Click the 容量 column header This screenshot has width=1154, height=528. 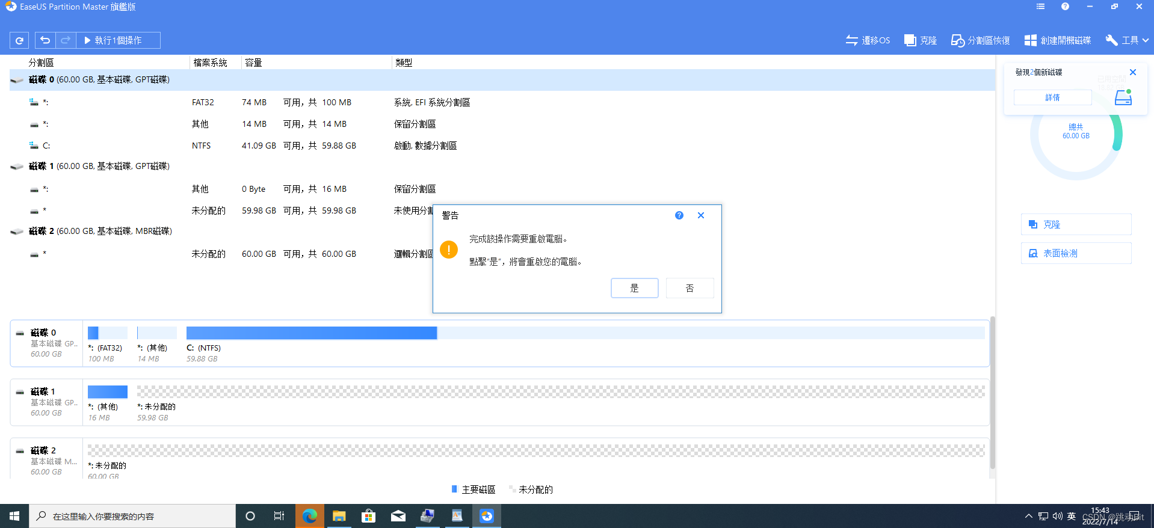pyautogui.click(x=253, y=63)
